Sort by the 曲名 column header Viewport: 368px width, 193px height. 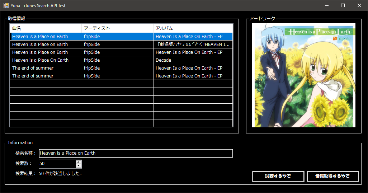pos(46,28)
